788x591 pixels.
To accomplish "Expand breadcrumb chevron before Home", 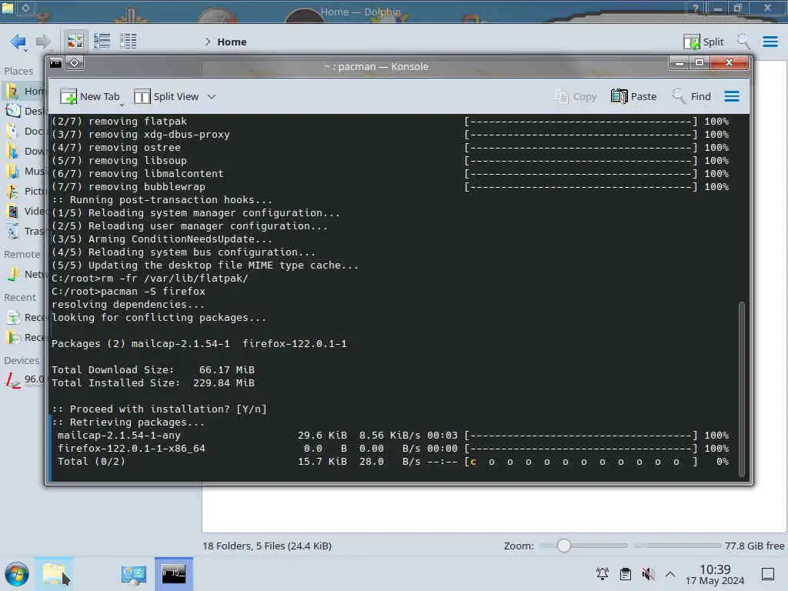I will (207, 42).
